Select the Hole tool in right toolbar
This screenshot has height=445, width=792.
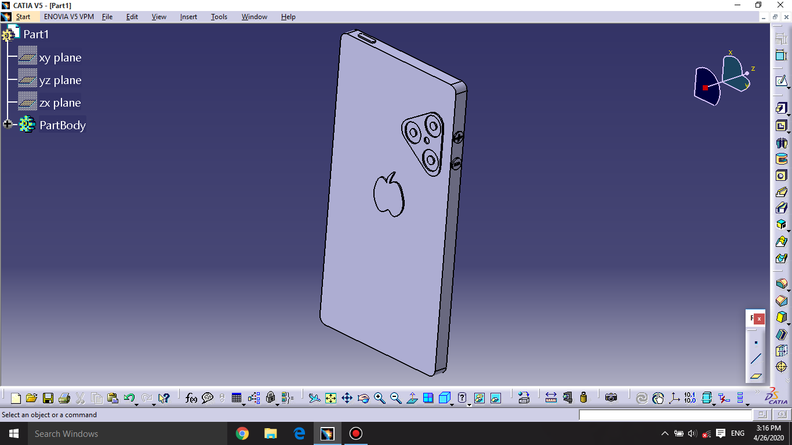(781, 176)
